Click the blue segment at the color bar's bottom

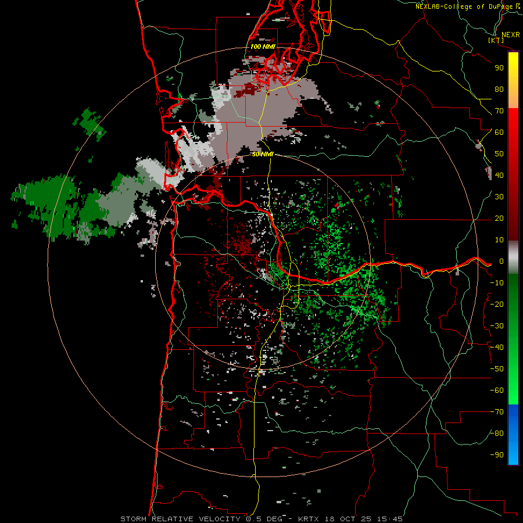513,434
